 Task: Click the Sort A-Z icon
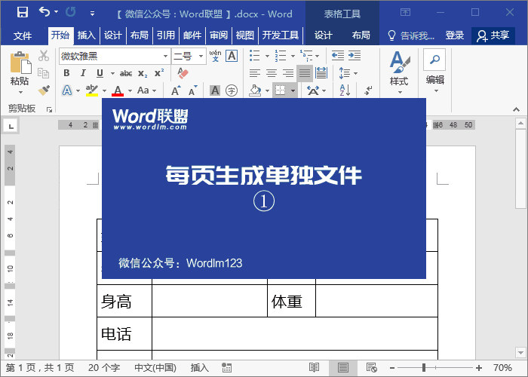(345, 90)
